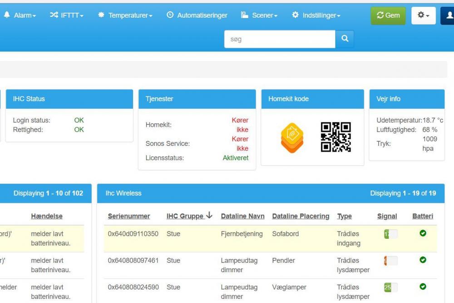
Task: Click the magnifying glass search button
Action: pyautogui.click(x=345, y=39)
